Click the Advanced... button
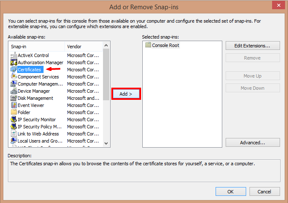The height and width of the screenshot is (203, 288). pyautogui.click(x=252, y=143)
